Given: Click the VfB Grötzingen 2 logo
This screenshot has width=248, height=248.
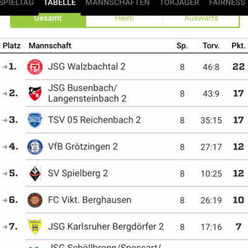Looking at the screenshot, I should [x=35, y=147].
